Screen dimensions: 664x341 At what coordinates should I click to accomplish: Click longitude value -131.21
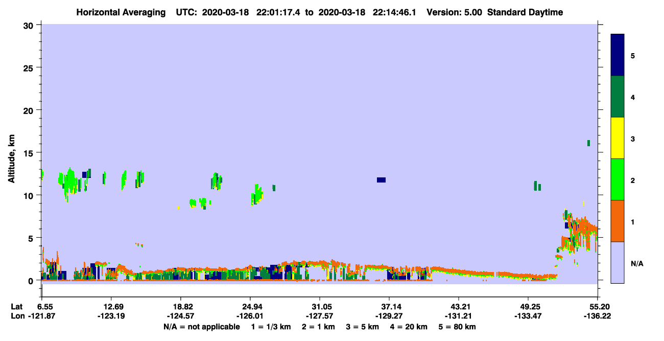[459, 316]
